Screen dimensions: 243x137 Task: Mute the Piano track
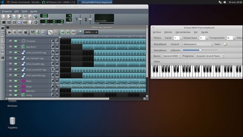click(x=15, y=81)
